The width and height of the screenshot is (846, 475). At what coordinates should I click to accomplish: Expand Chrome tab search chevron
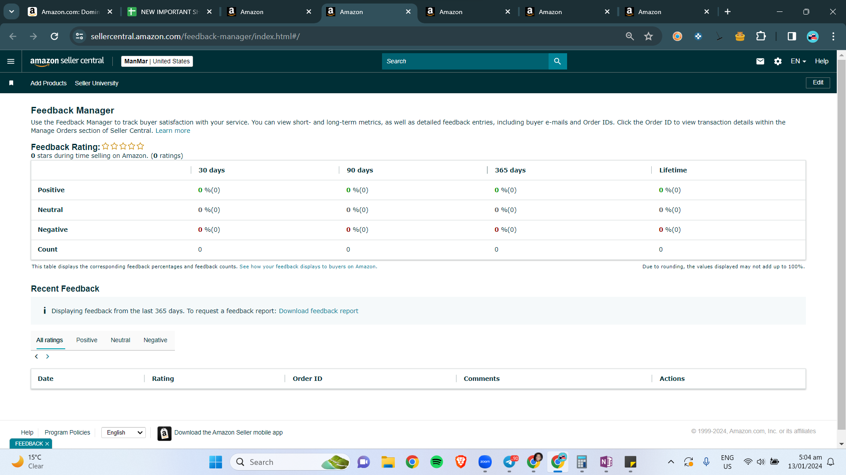tap(11, 12)
